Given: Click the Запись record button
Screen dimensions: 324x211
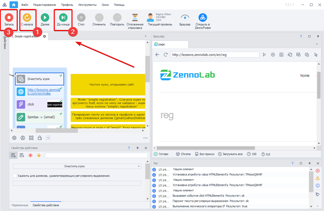Looking at the screenshot, I should [x=9, y=18].
